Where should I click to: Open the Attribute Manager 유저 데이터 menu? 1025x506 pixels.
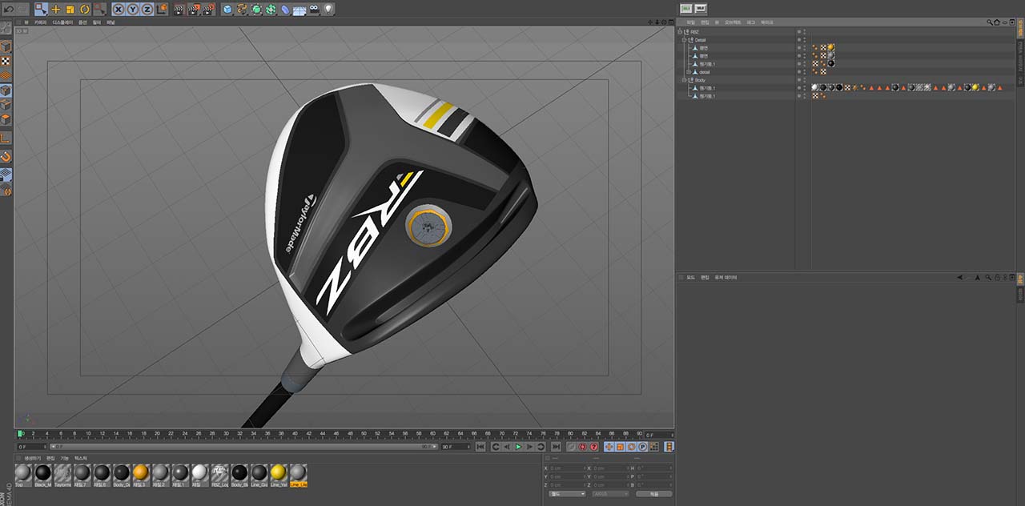(x=726, y=277)
